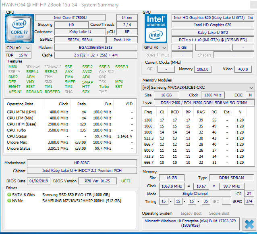This screenshot has height=234, width=257.
Task: Click the Turbo feature label
Action: 104,86
